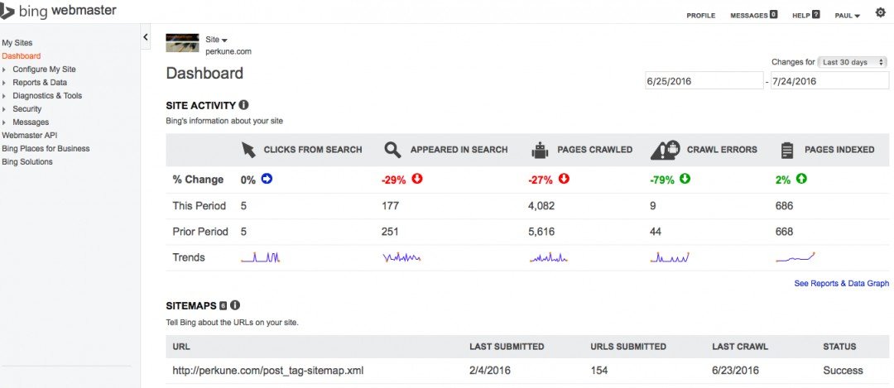Click Prior Period value 251
The image size is (894, 388).
coord(390,232)
